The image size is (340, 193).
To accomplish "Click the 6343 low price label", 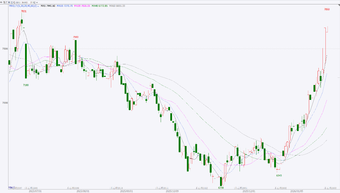I will (279, 176).
